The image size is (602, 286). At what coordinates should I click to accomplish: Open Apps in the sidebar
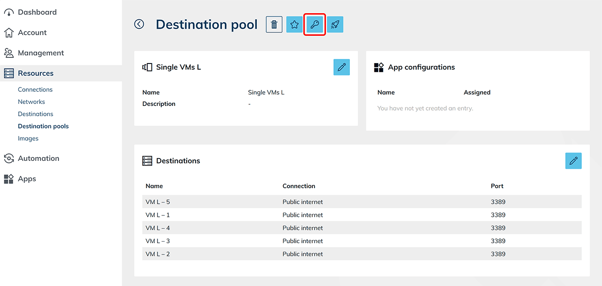click(x=27, y=179)
